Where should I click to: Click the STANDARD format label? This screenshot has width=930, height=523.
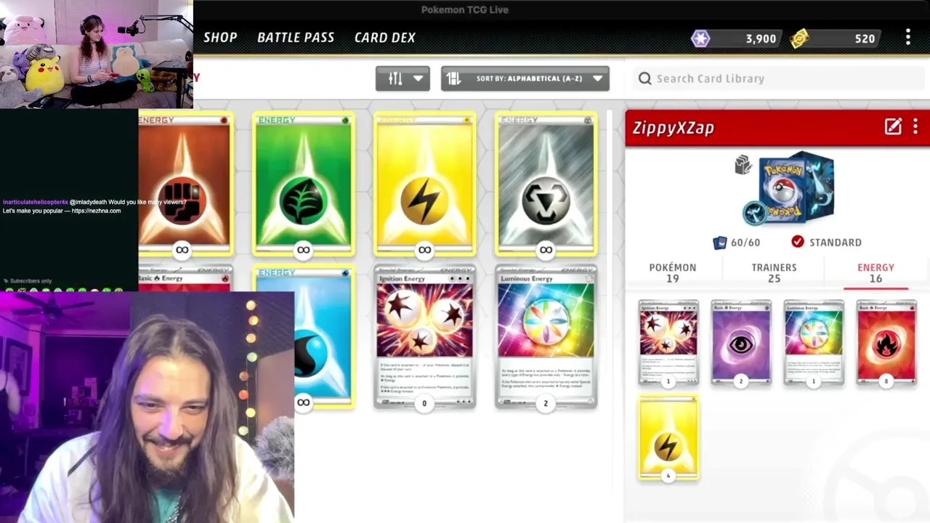(836, 243)
